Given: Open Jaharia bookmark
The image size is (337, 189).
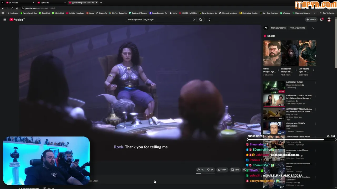Looking at the screenshot, I should 90,13.
